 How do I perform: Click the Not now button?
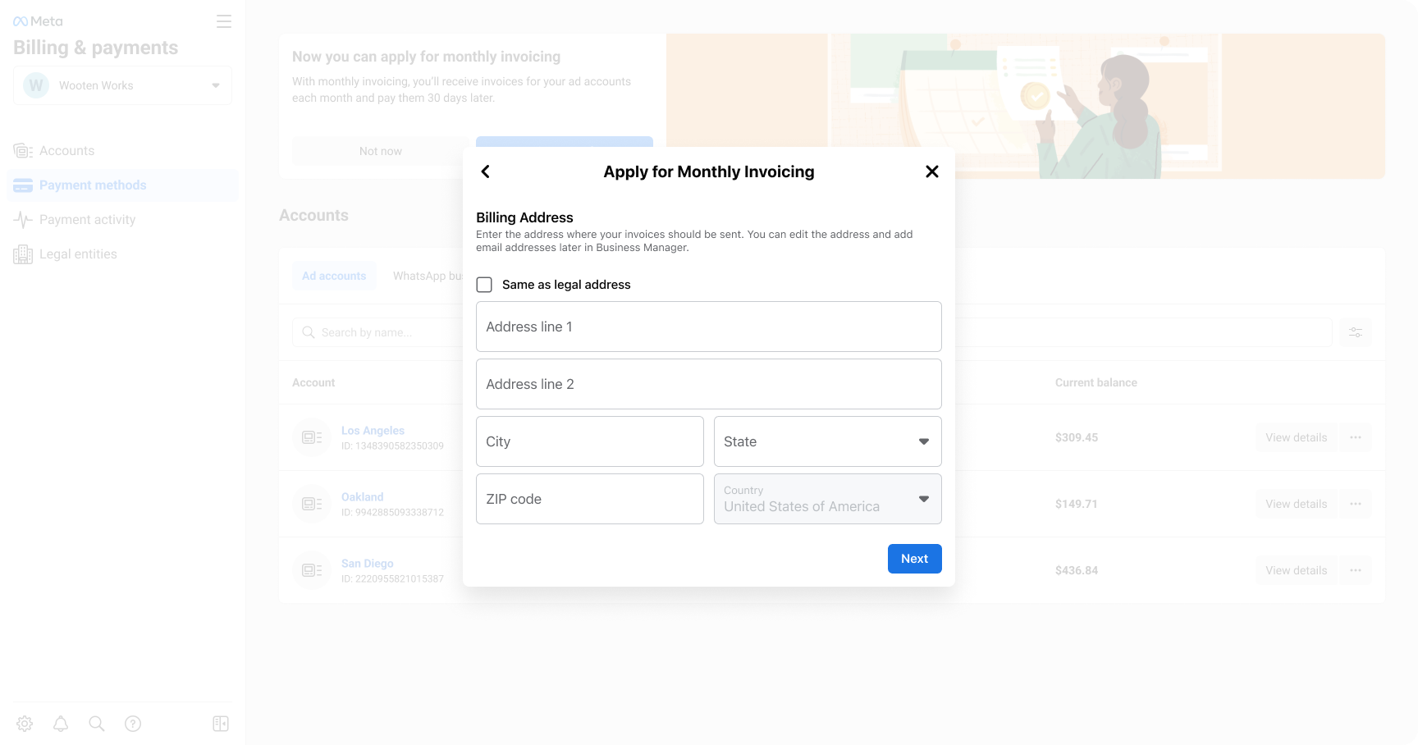click(x=381, y=151)
